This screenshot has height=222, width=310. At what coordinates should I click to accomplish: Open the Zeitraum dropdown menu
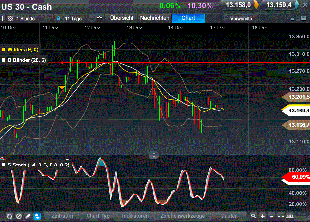coord(62,216)
